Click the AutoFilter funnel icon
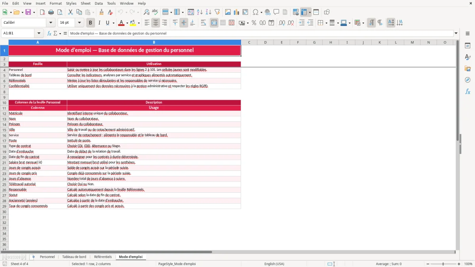 pyautogui.click(x=217, y=12)
